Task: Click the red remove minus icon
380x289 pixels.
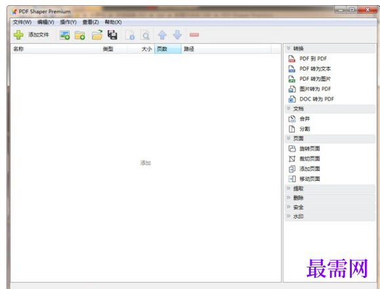Action: coord(194,35)
